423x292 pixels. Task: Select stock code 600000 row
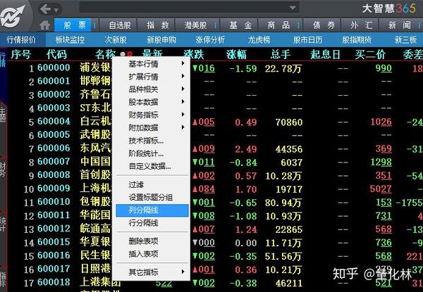coord(54,68)
